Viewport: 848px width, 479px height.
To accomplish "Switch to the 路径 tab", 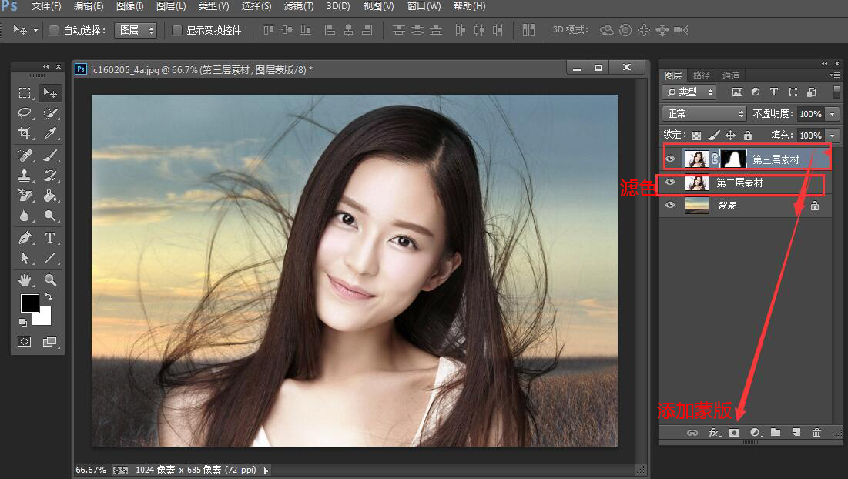I will [702, 75].
